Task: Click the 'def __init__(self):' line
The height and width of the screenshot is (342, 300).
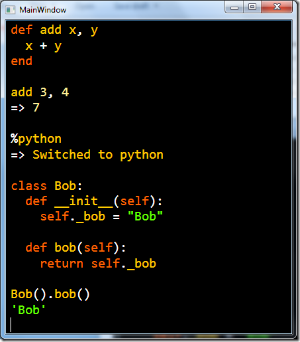Action: point(94,201)
